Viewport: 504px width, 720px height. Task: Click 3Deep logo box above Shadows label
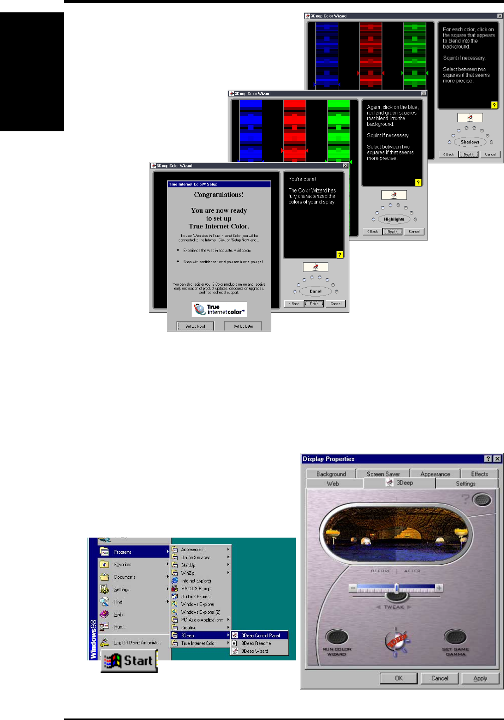click(470, 117)
